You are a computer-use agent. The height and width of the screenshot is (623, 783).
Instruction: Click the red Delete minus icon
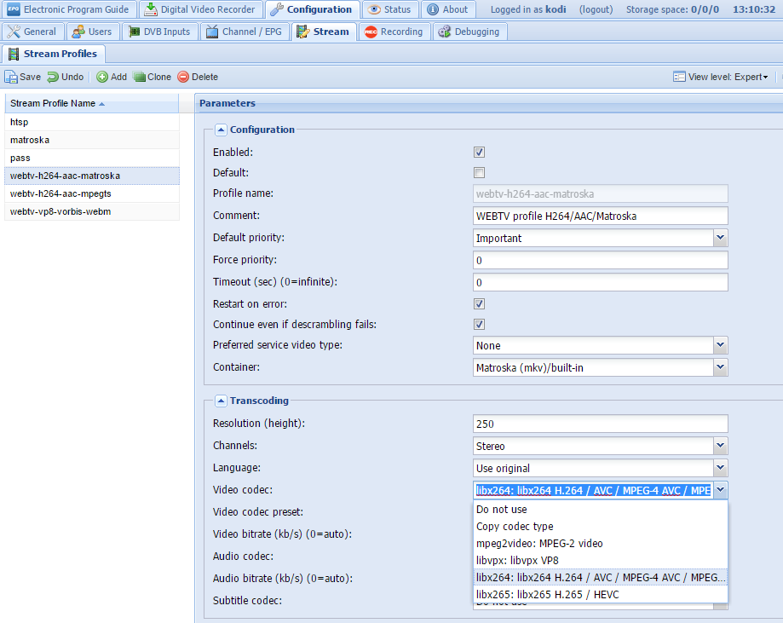click(x=183, y=77)
